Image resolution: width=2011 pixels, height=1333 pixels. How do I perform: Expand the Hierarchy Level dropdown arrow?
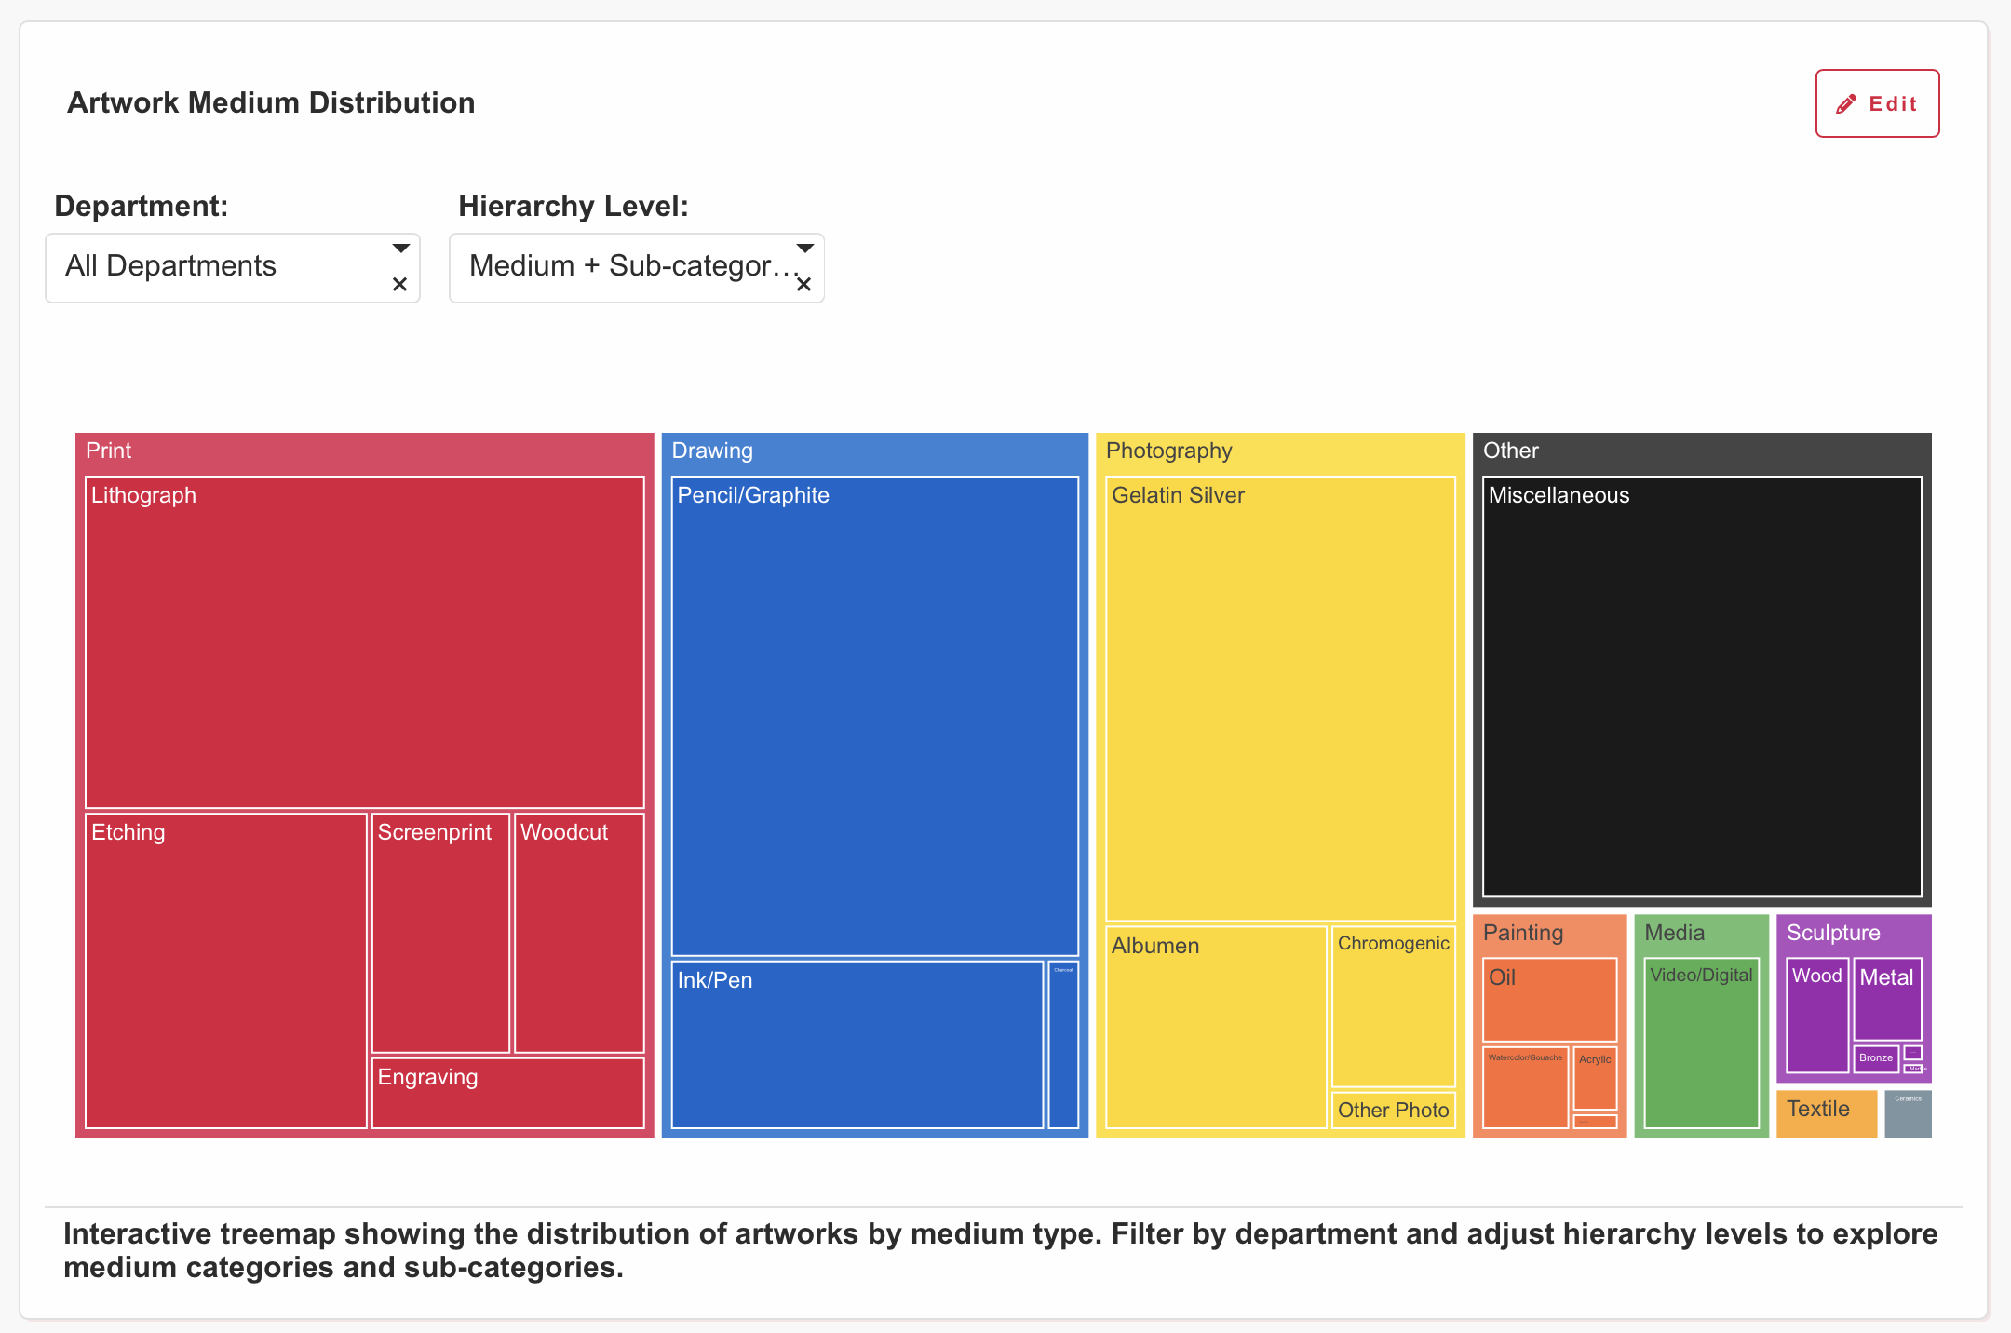point(805,249)
